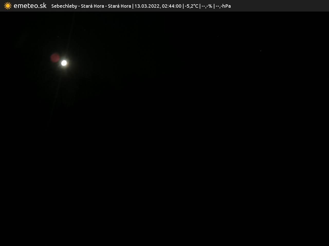Click the empty humidity percent reading
The image size is (329, 246).
tap(207, 6)
